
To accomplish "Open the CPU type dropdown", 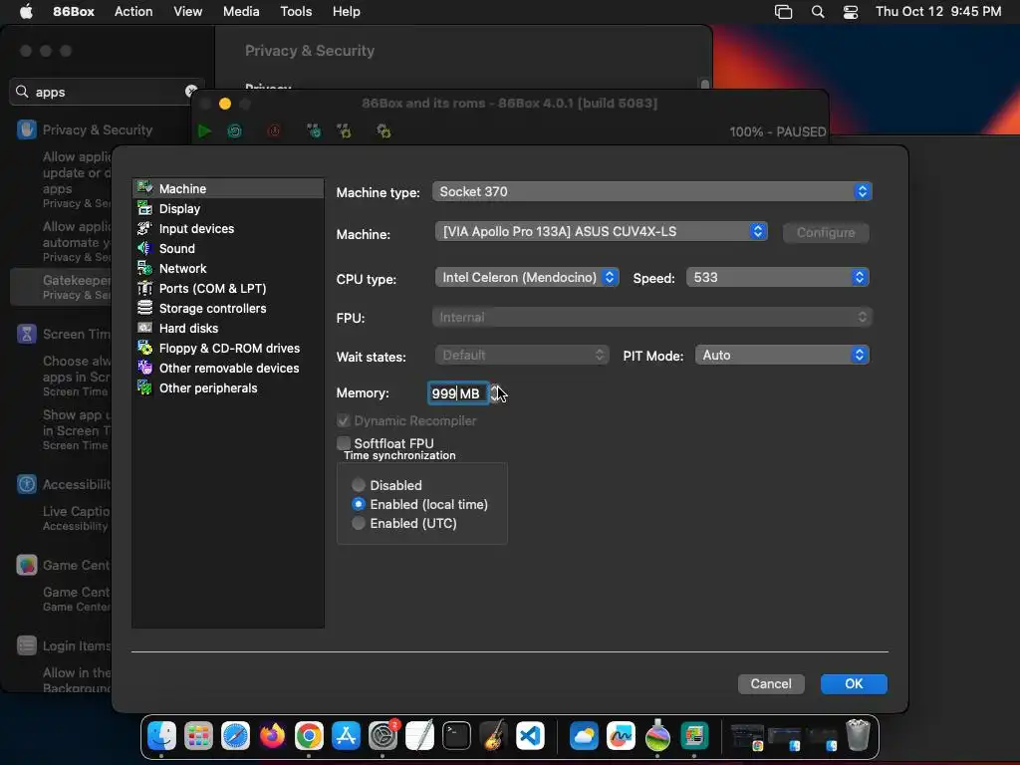I will pyautogui.click(x=527, y=277).
